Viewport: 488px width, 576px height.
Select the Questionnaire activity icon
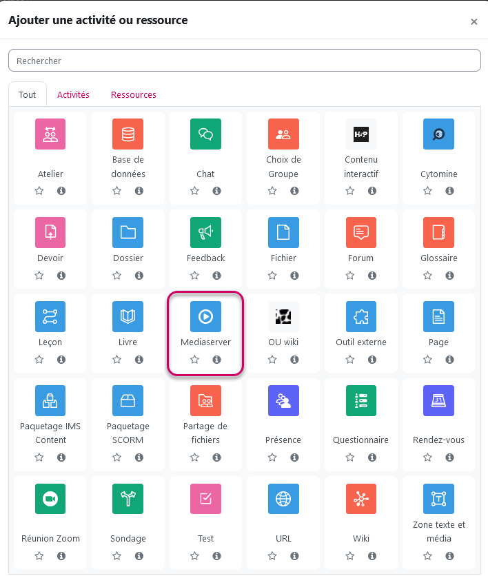point(361,400)
